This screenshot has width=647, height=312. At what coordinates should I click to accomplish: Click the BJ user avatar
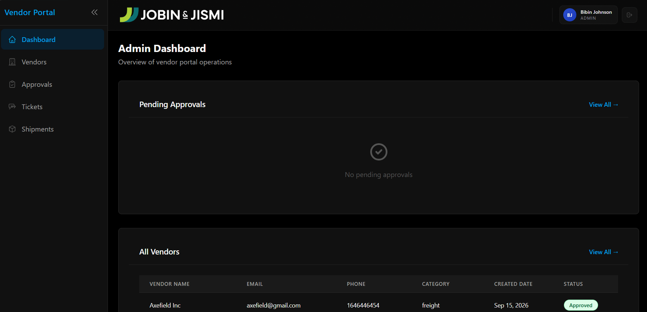(570, 15)
